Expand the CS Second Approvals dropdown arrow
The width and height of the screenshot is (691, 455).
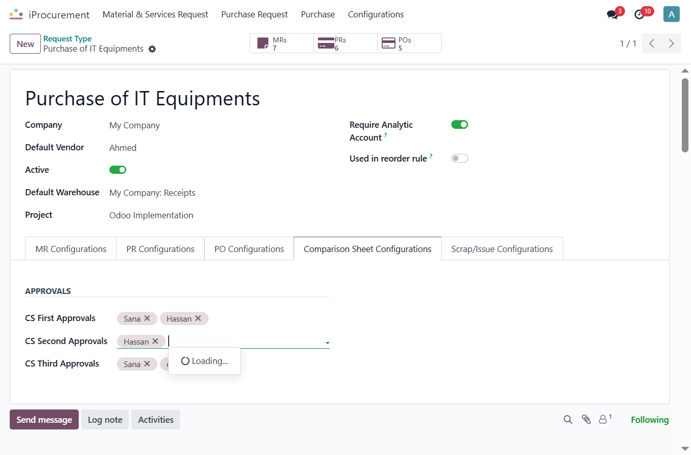point(327,343)
